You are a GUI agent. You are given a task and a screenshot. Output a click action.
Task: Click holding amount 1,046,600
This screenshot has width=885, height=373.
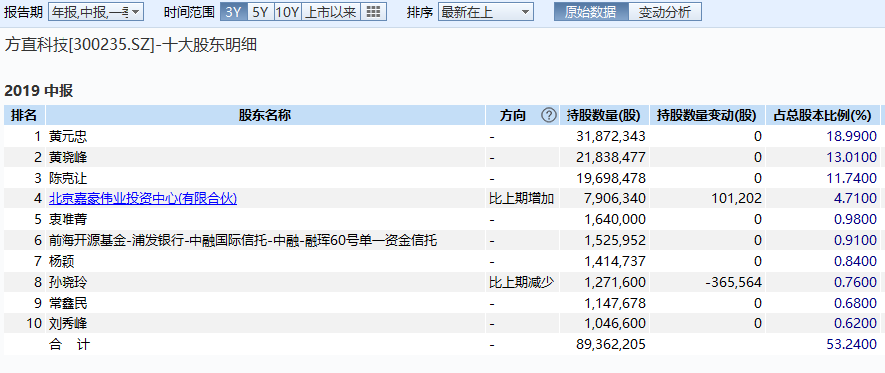[615, 324]
